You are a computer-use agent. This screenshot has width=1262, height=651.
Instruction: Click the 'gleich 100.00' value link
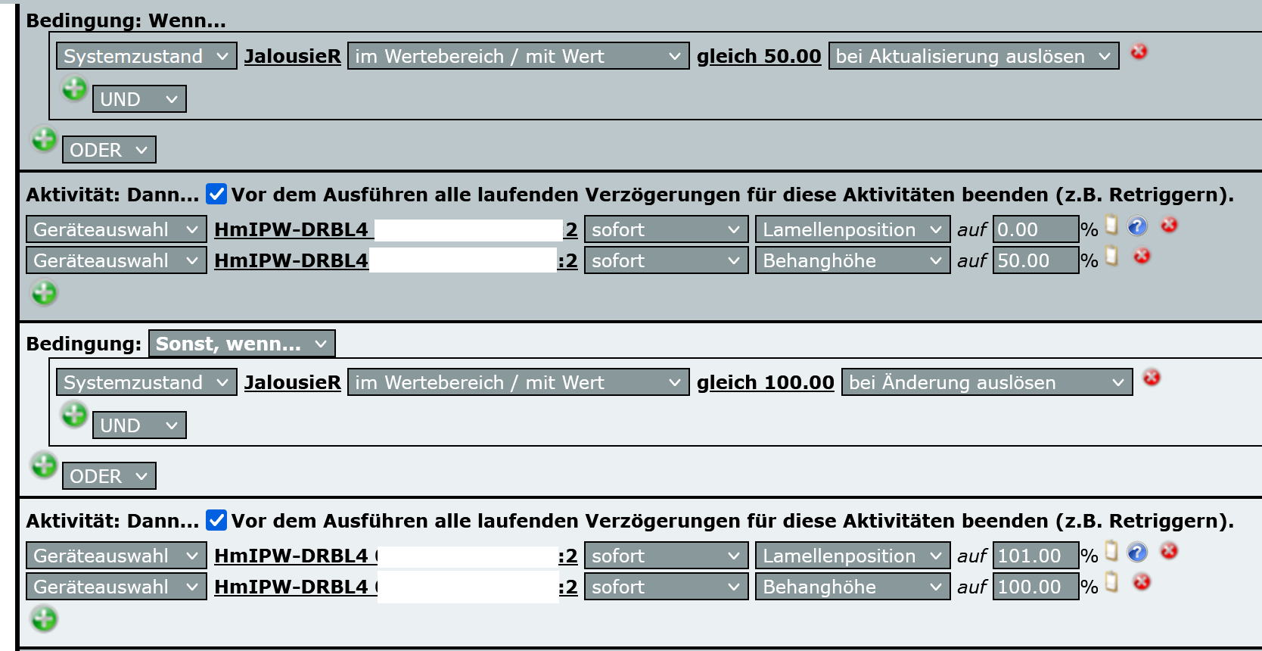[766, 382]
